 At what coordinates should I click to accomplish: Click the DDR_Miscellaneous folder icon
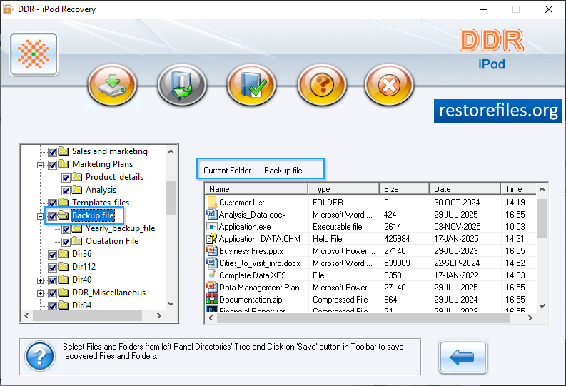[64, 293]
